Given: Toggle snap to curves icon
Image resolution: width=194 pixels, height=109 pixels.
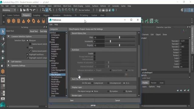Looking at the screenshot, I should [63, 10].
